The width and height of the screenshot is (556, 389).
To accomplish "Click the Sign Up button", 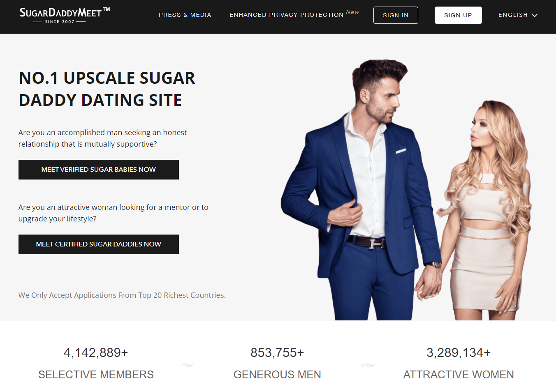I will pyautogui.click(x=458, y=15).
